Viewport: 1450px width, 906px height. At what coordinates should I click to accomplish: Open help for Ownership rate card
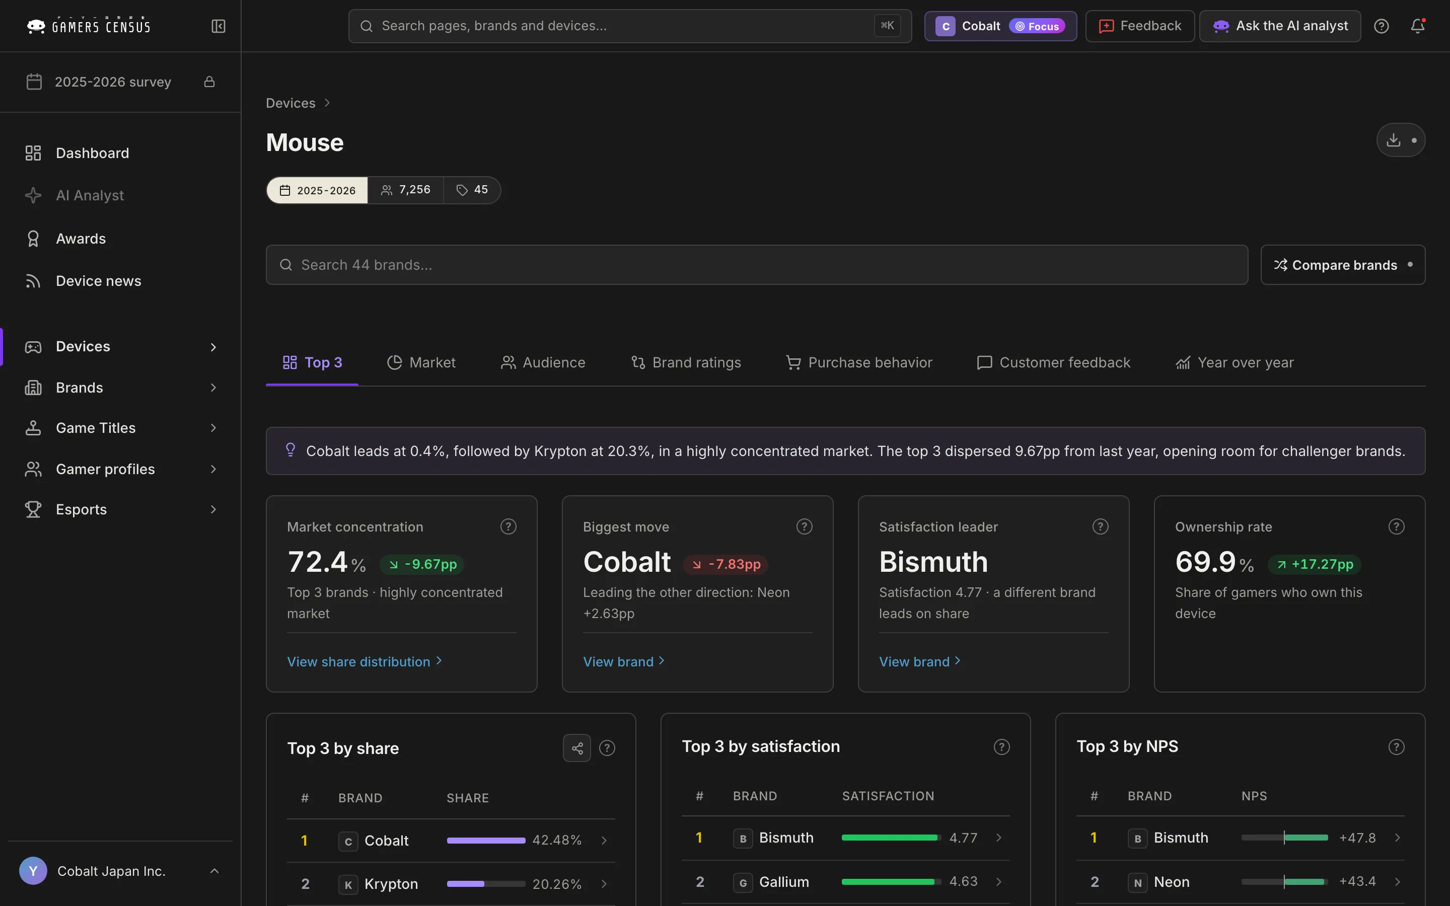click(1396, 526)
